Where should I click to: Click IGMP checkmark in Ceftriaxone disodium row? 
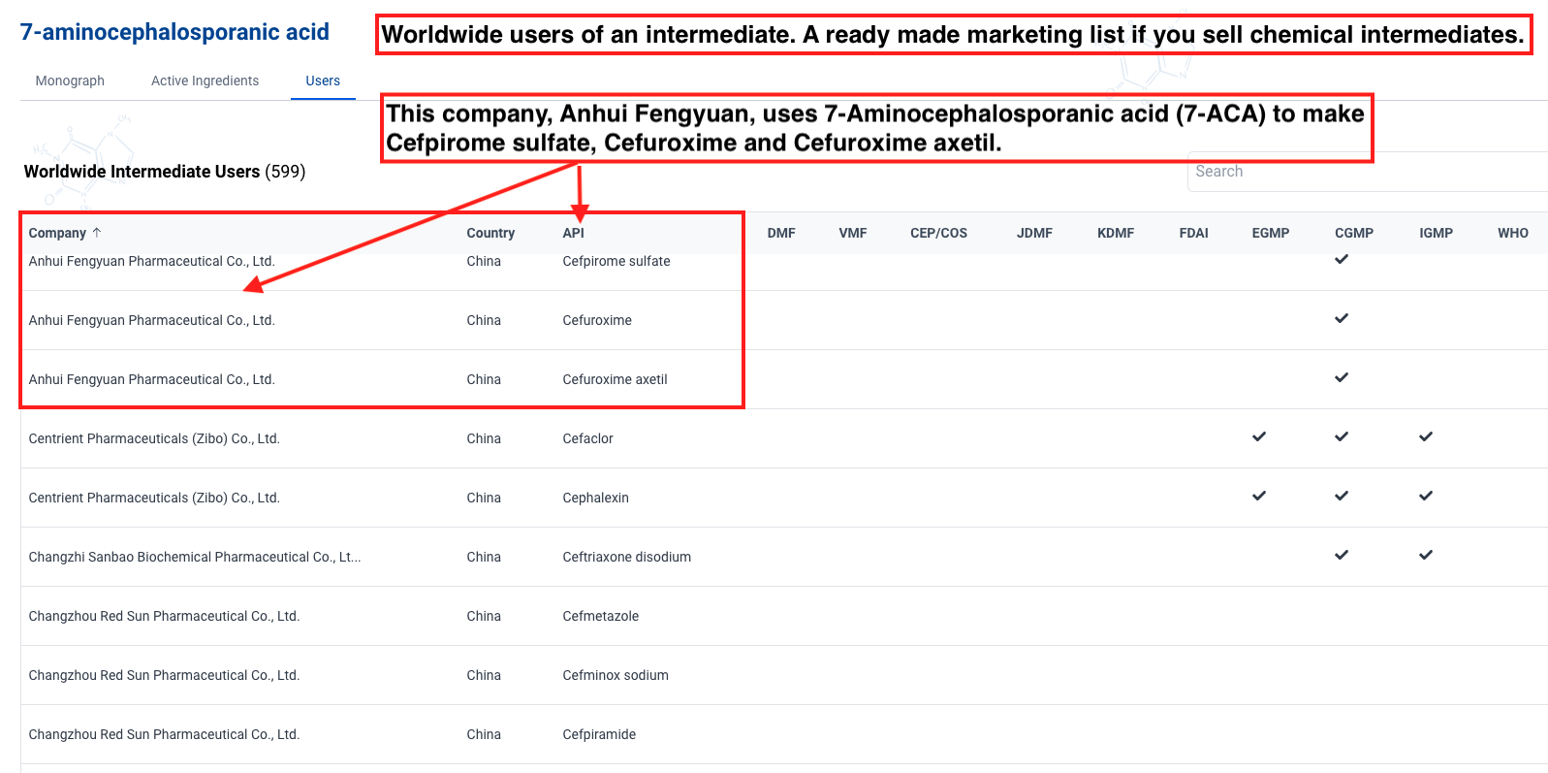point(1426,555)
